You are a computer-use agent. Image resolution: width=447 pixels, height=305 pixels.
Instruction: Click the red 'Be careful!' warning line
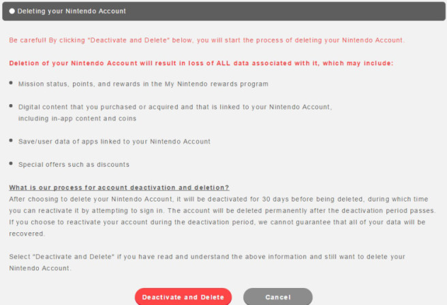tap(207, 40)
